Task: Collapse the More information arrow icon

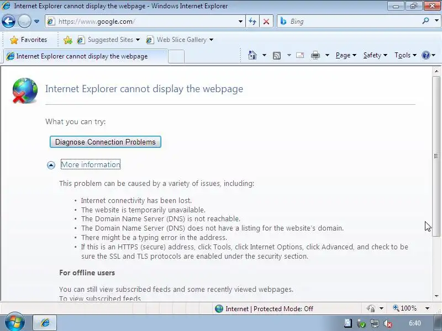Action: pos(51,165)
